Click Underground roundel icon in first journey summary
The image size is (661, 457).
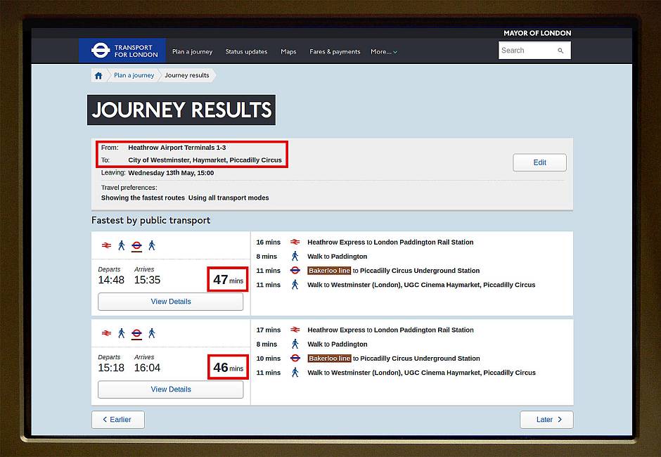[136, 245]
